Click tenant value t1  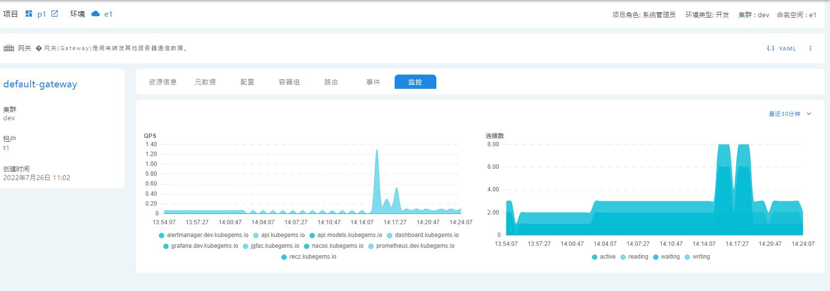pos(6,148)
